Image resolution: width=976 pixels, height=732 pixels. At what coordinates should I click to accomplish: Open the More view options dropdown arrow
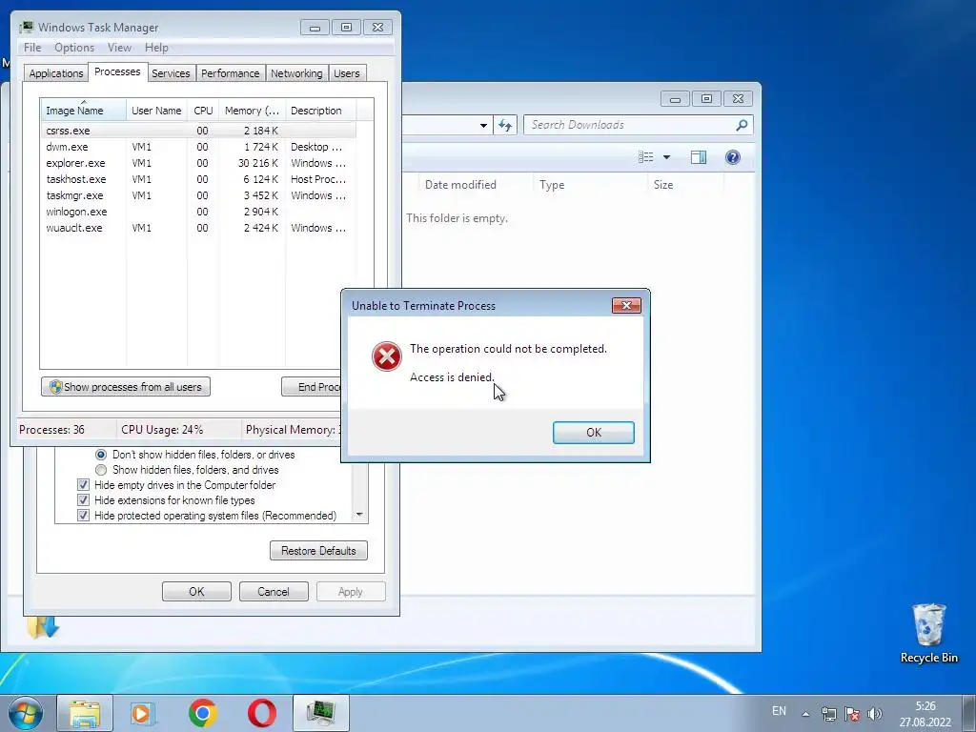(666, 157)
